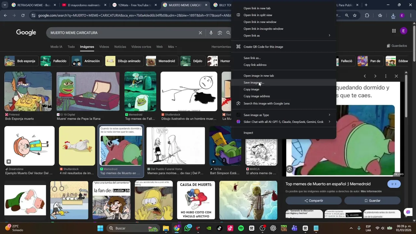Open Chrome downloads icon
This screenshot has height=234, width=416.
pos(393,16)
